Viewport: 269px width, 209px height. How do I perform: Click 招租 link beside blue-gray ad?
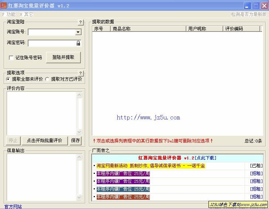tap(256, 189)
